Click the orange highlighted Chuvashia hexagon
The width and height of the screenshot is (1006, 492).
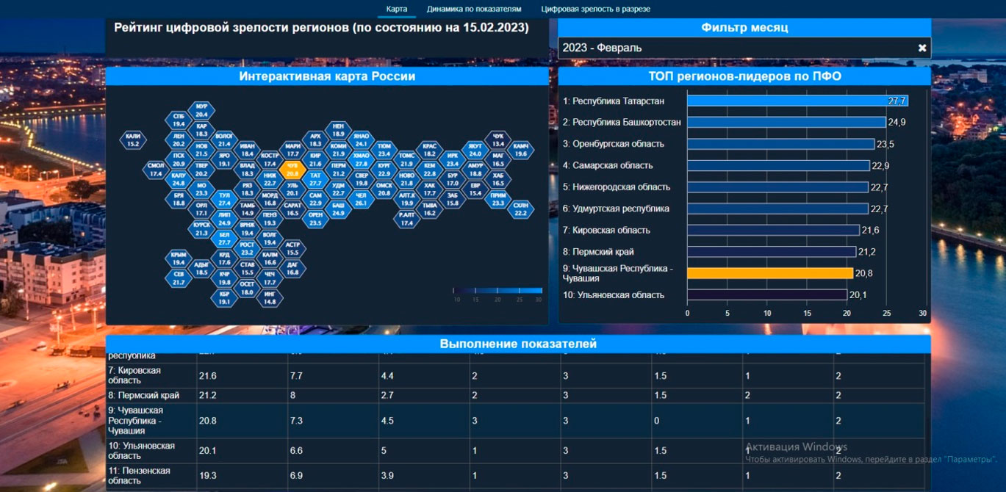point(292,170)
